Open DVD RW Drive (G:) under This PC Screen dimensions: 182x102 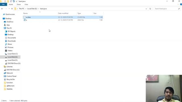tap(14, 63)
